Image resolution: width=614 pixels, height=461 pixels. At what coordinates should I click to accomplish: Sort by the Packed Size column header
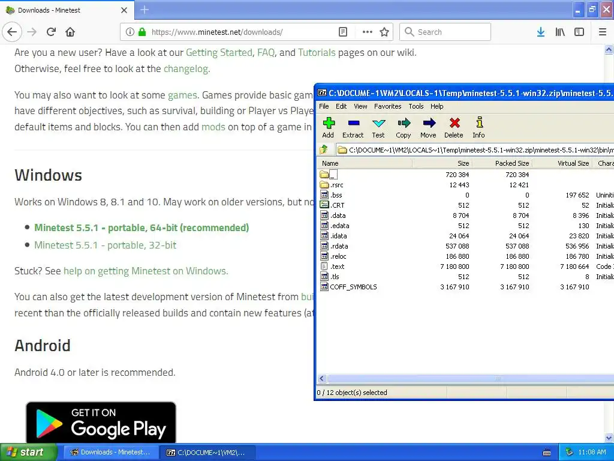point(502,163)
